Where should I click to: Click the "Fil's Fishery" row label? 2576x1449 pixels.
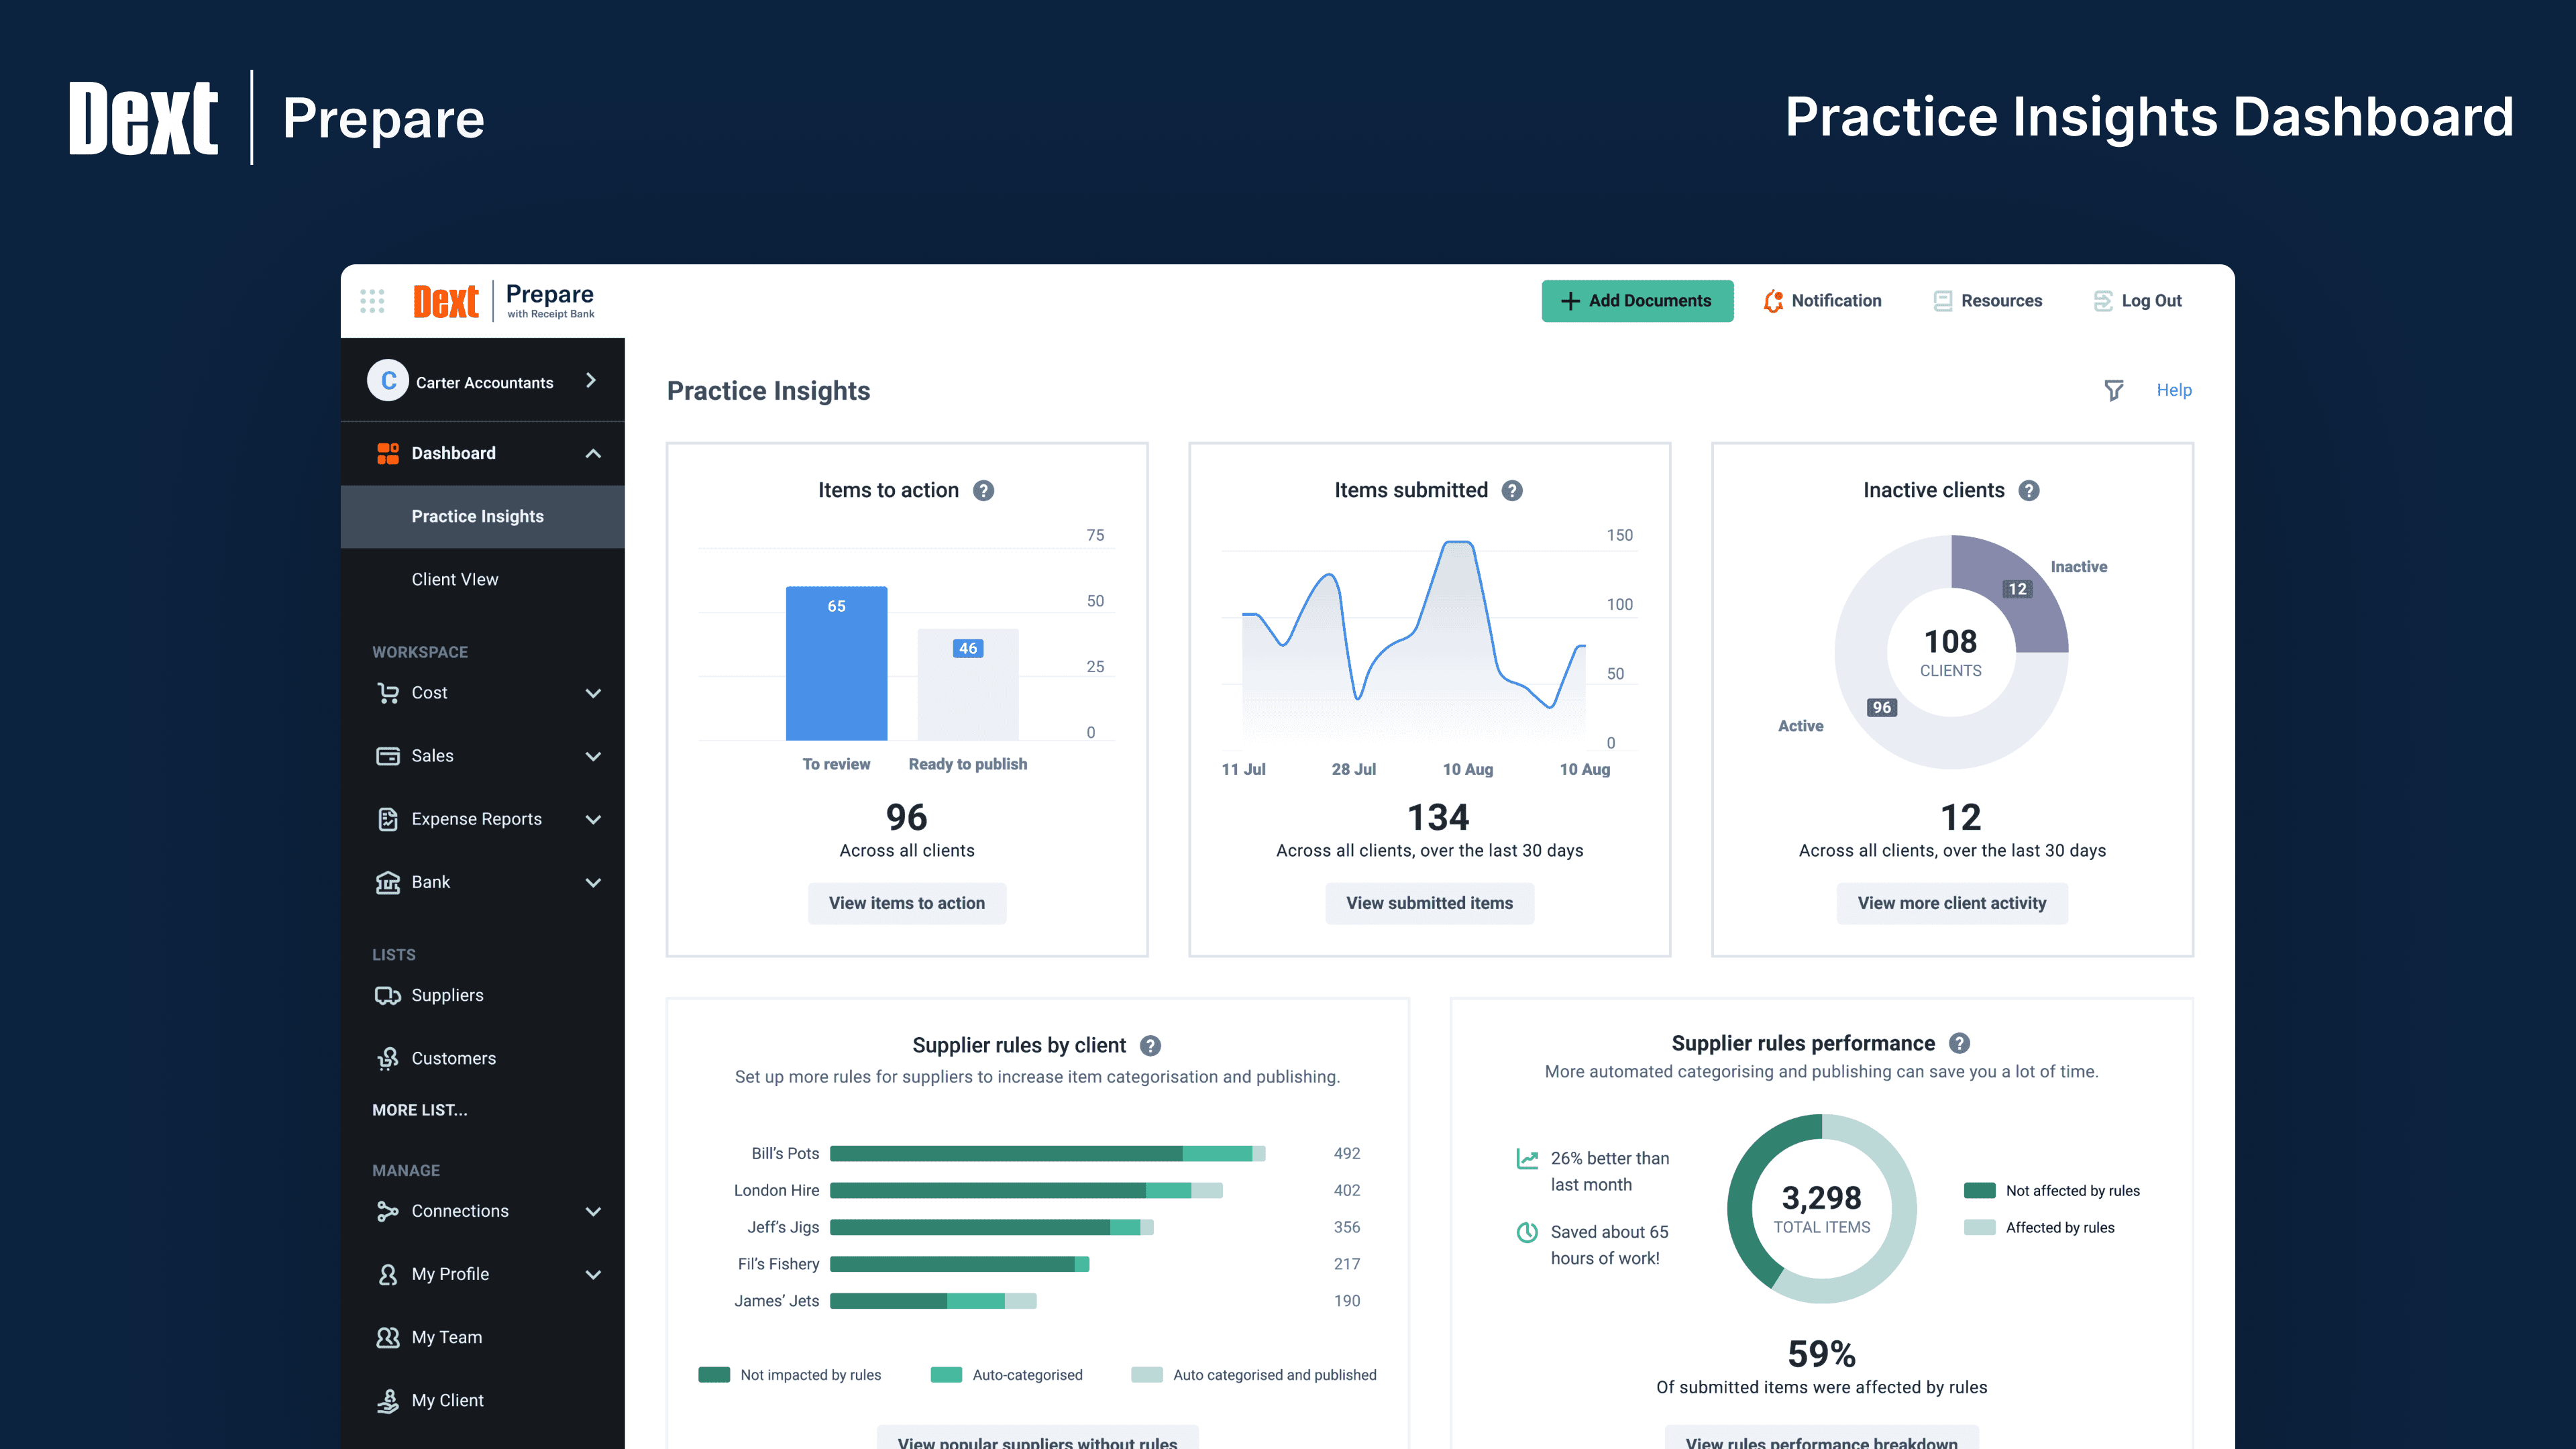click(778, 1264)
